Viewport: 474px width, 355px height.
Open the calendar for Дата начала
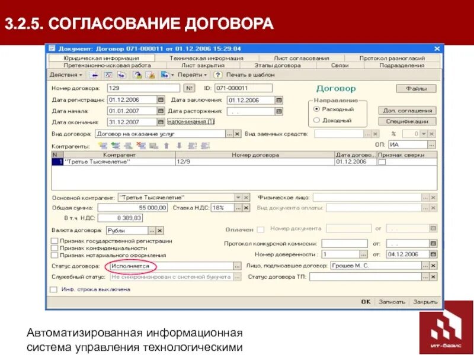tap(161, 111)
